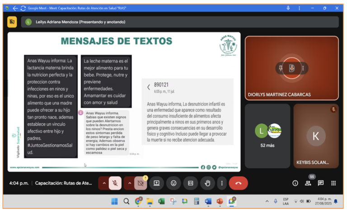Expand audio settings arrow beside microphone
347x213 pixels.
click(x=104, y=183)
